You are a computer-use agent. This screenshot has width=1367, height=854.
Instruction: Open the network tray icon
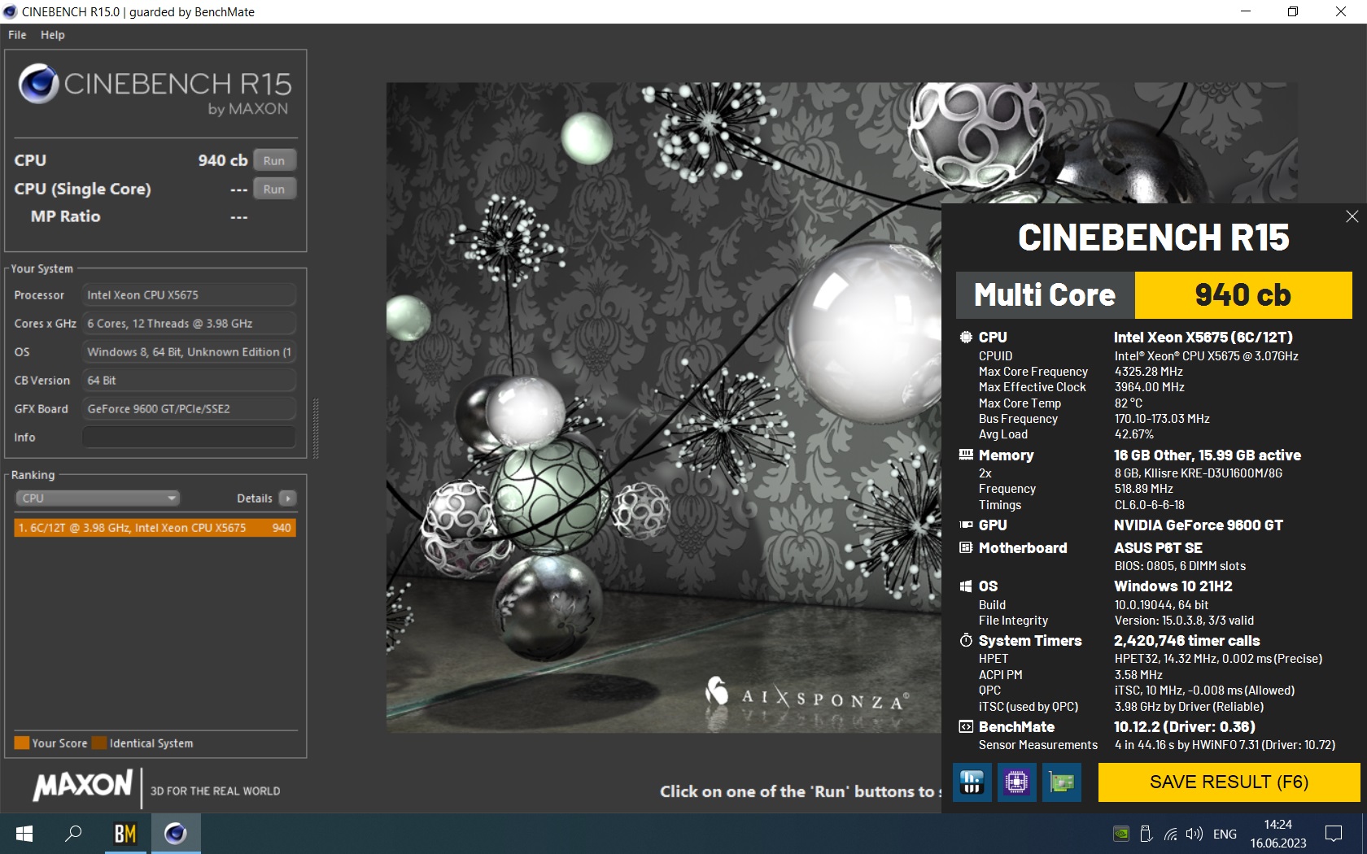pos(1170,834)
